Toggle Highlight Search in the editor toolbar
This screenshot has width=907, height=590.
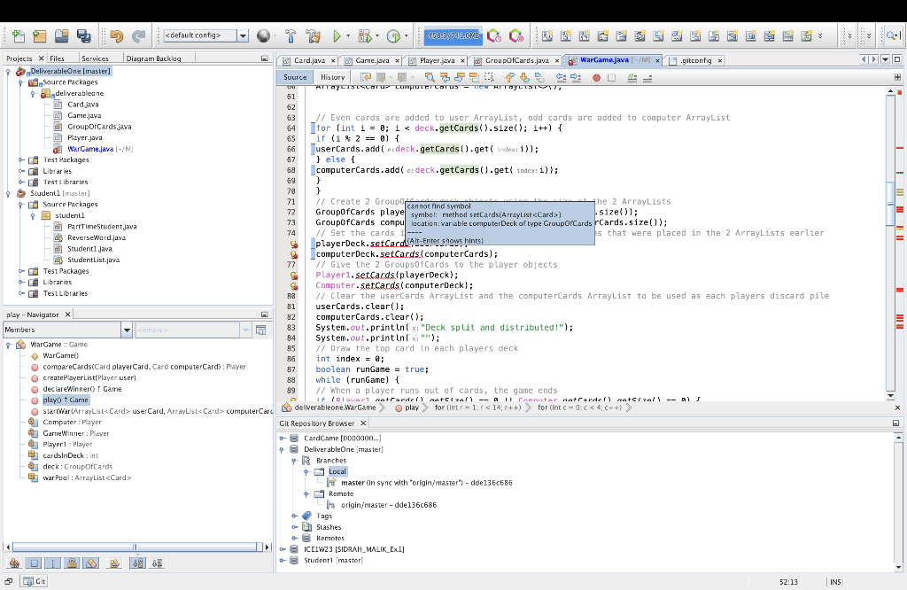coord(472,77)
